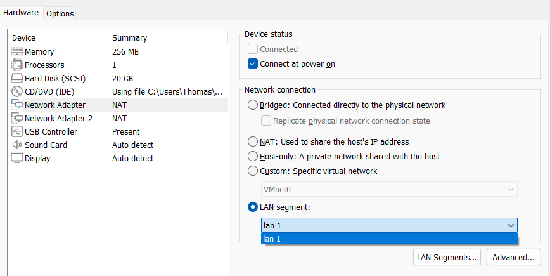Click the Display monitor icon
Viewport: 550px width, 276px height.
pyautogui.click(x=17, y=159)
